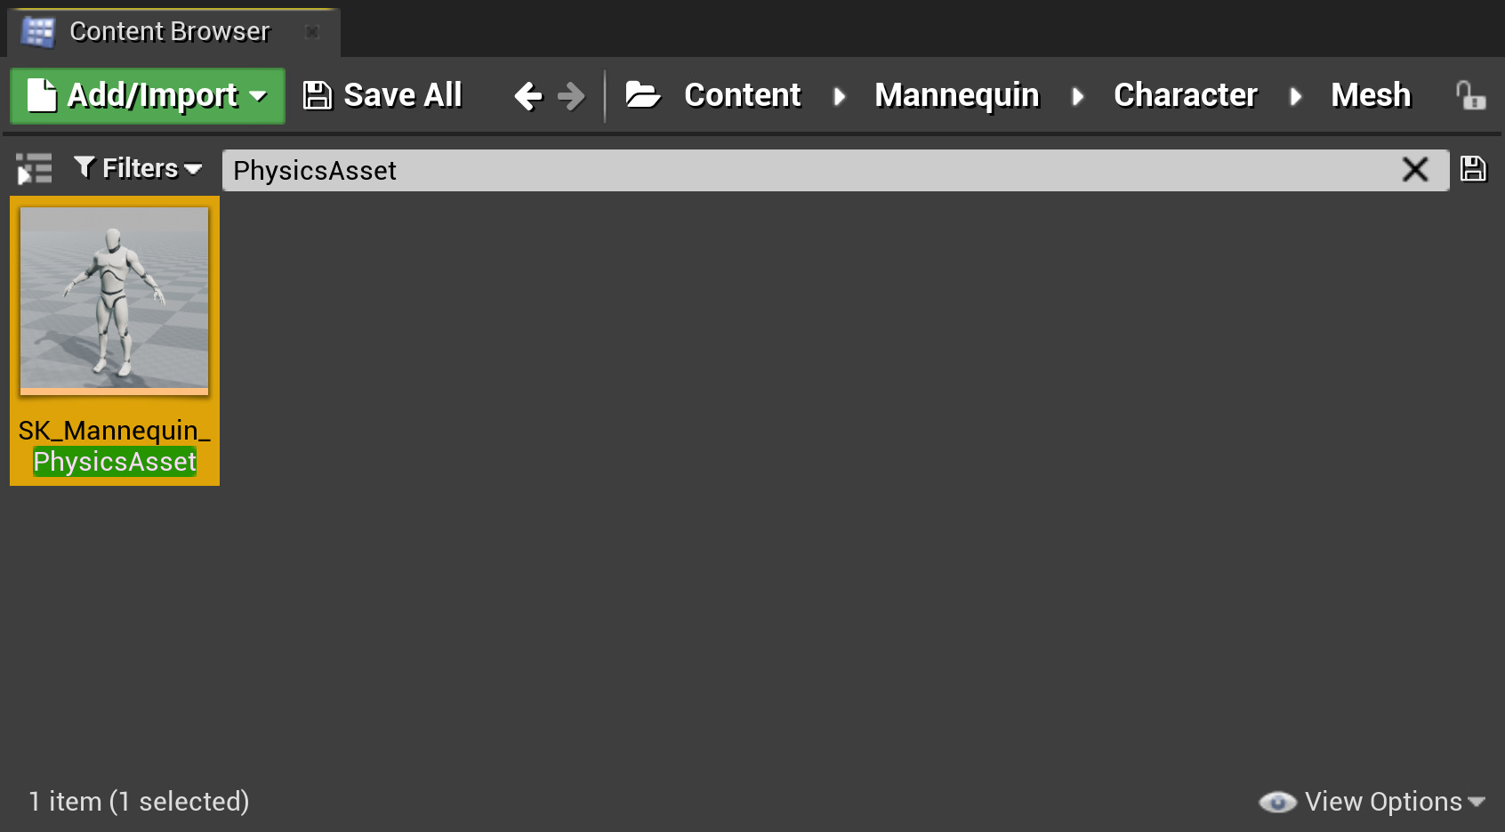
Task: Expand the Filters dropdown
Action: [x=195, y=169]
